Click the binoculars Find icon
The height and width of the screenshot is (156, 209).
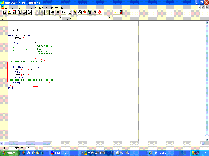(x=64, y=12)
